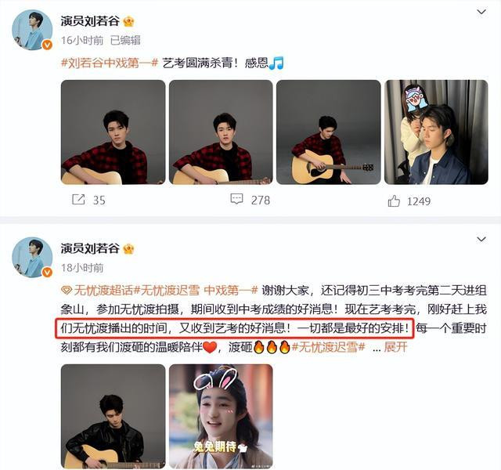501x470 pixels.
Task: Open trailing hashtag #无忧渡迟雪#
Action: pos(328,347)
